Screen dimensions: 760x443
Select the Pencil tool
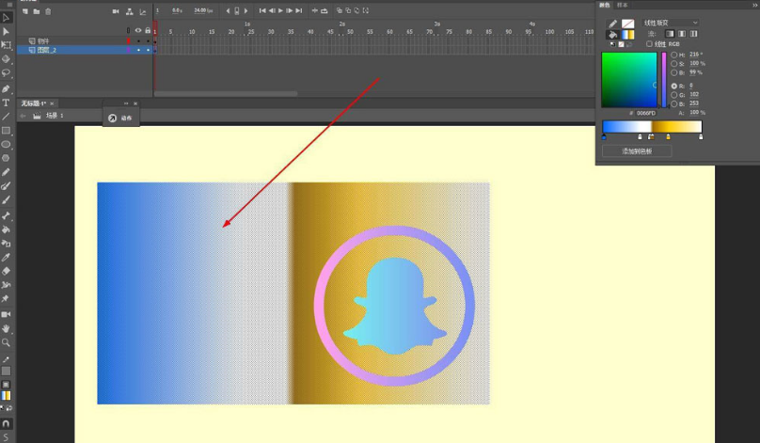point(6,172)
